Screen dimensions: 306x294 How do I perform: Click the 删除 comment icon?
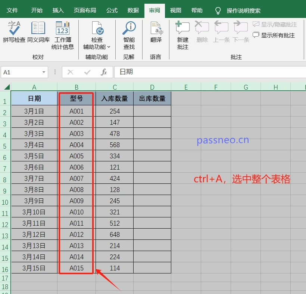(202, 30)
